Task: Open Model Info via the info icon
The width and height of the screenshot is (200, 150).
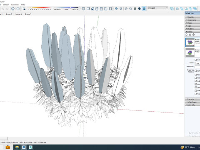Action: pos(18,9)
